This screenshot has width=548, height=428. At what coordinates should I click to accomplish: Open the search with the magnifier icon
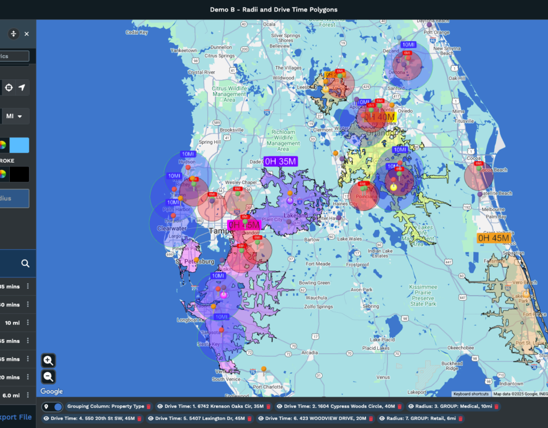click(25, 263)
